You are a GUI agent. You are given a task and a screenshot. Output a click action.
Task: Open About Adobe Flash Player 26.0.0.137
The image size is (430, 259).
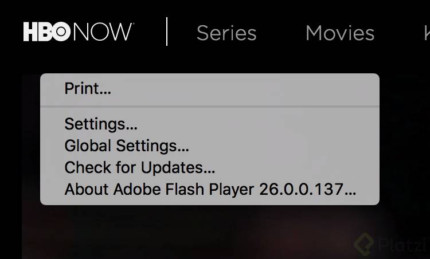210,189
